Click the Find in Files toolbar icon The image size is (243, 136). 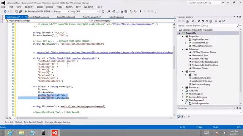click(109, 11)
